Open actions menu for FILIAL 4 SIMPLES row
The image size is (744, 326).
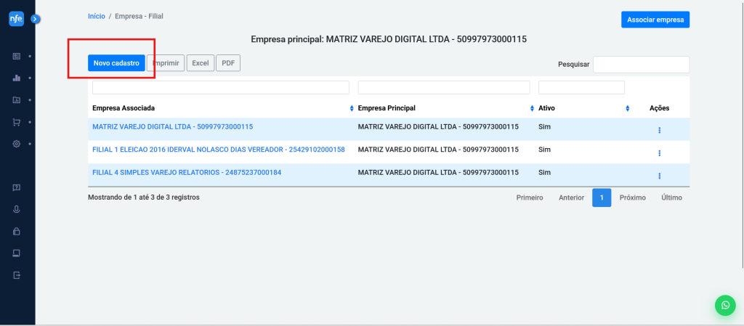(659, 176)
